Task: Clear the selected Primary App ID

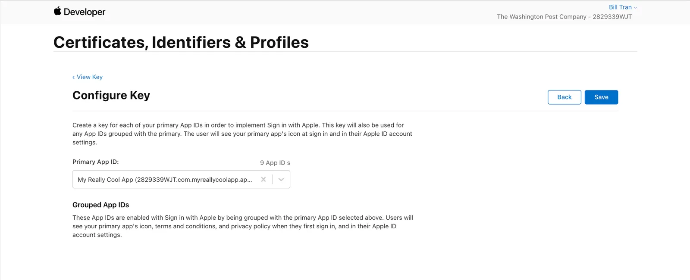Action: 263,179
